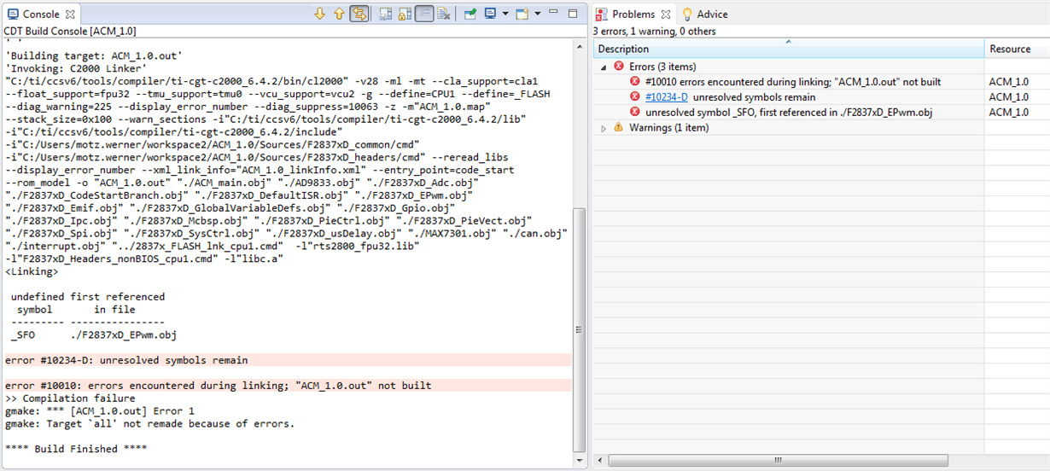Jump to previous error in console
This screenshot has width=1050, height=471.
pyautogui.click(x=339, y=14)
